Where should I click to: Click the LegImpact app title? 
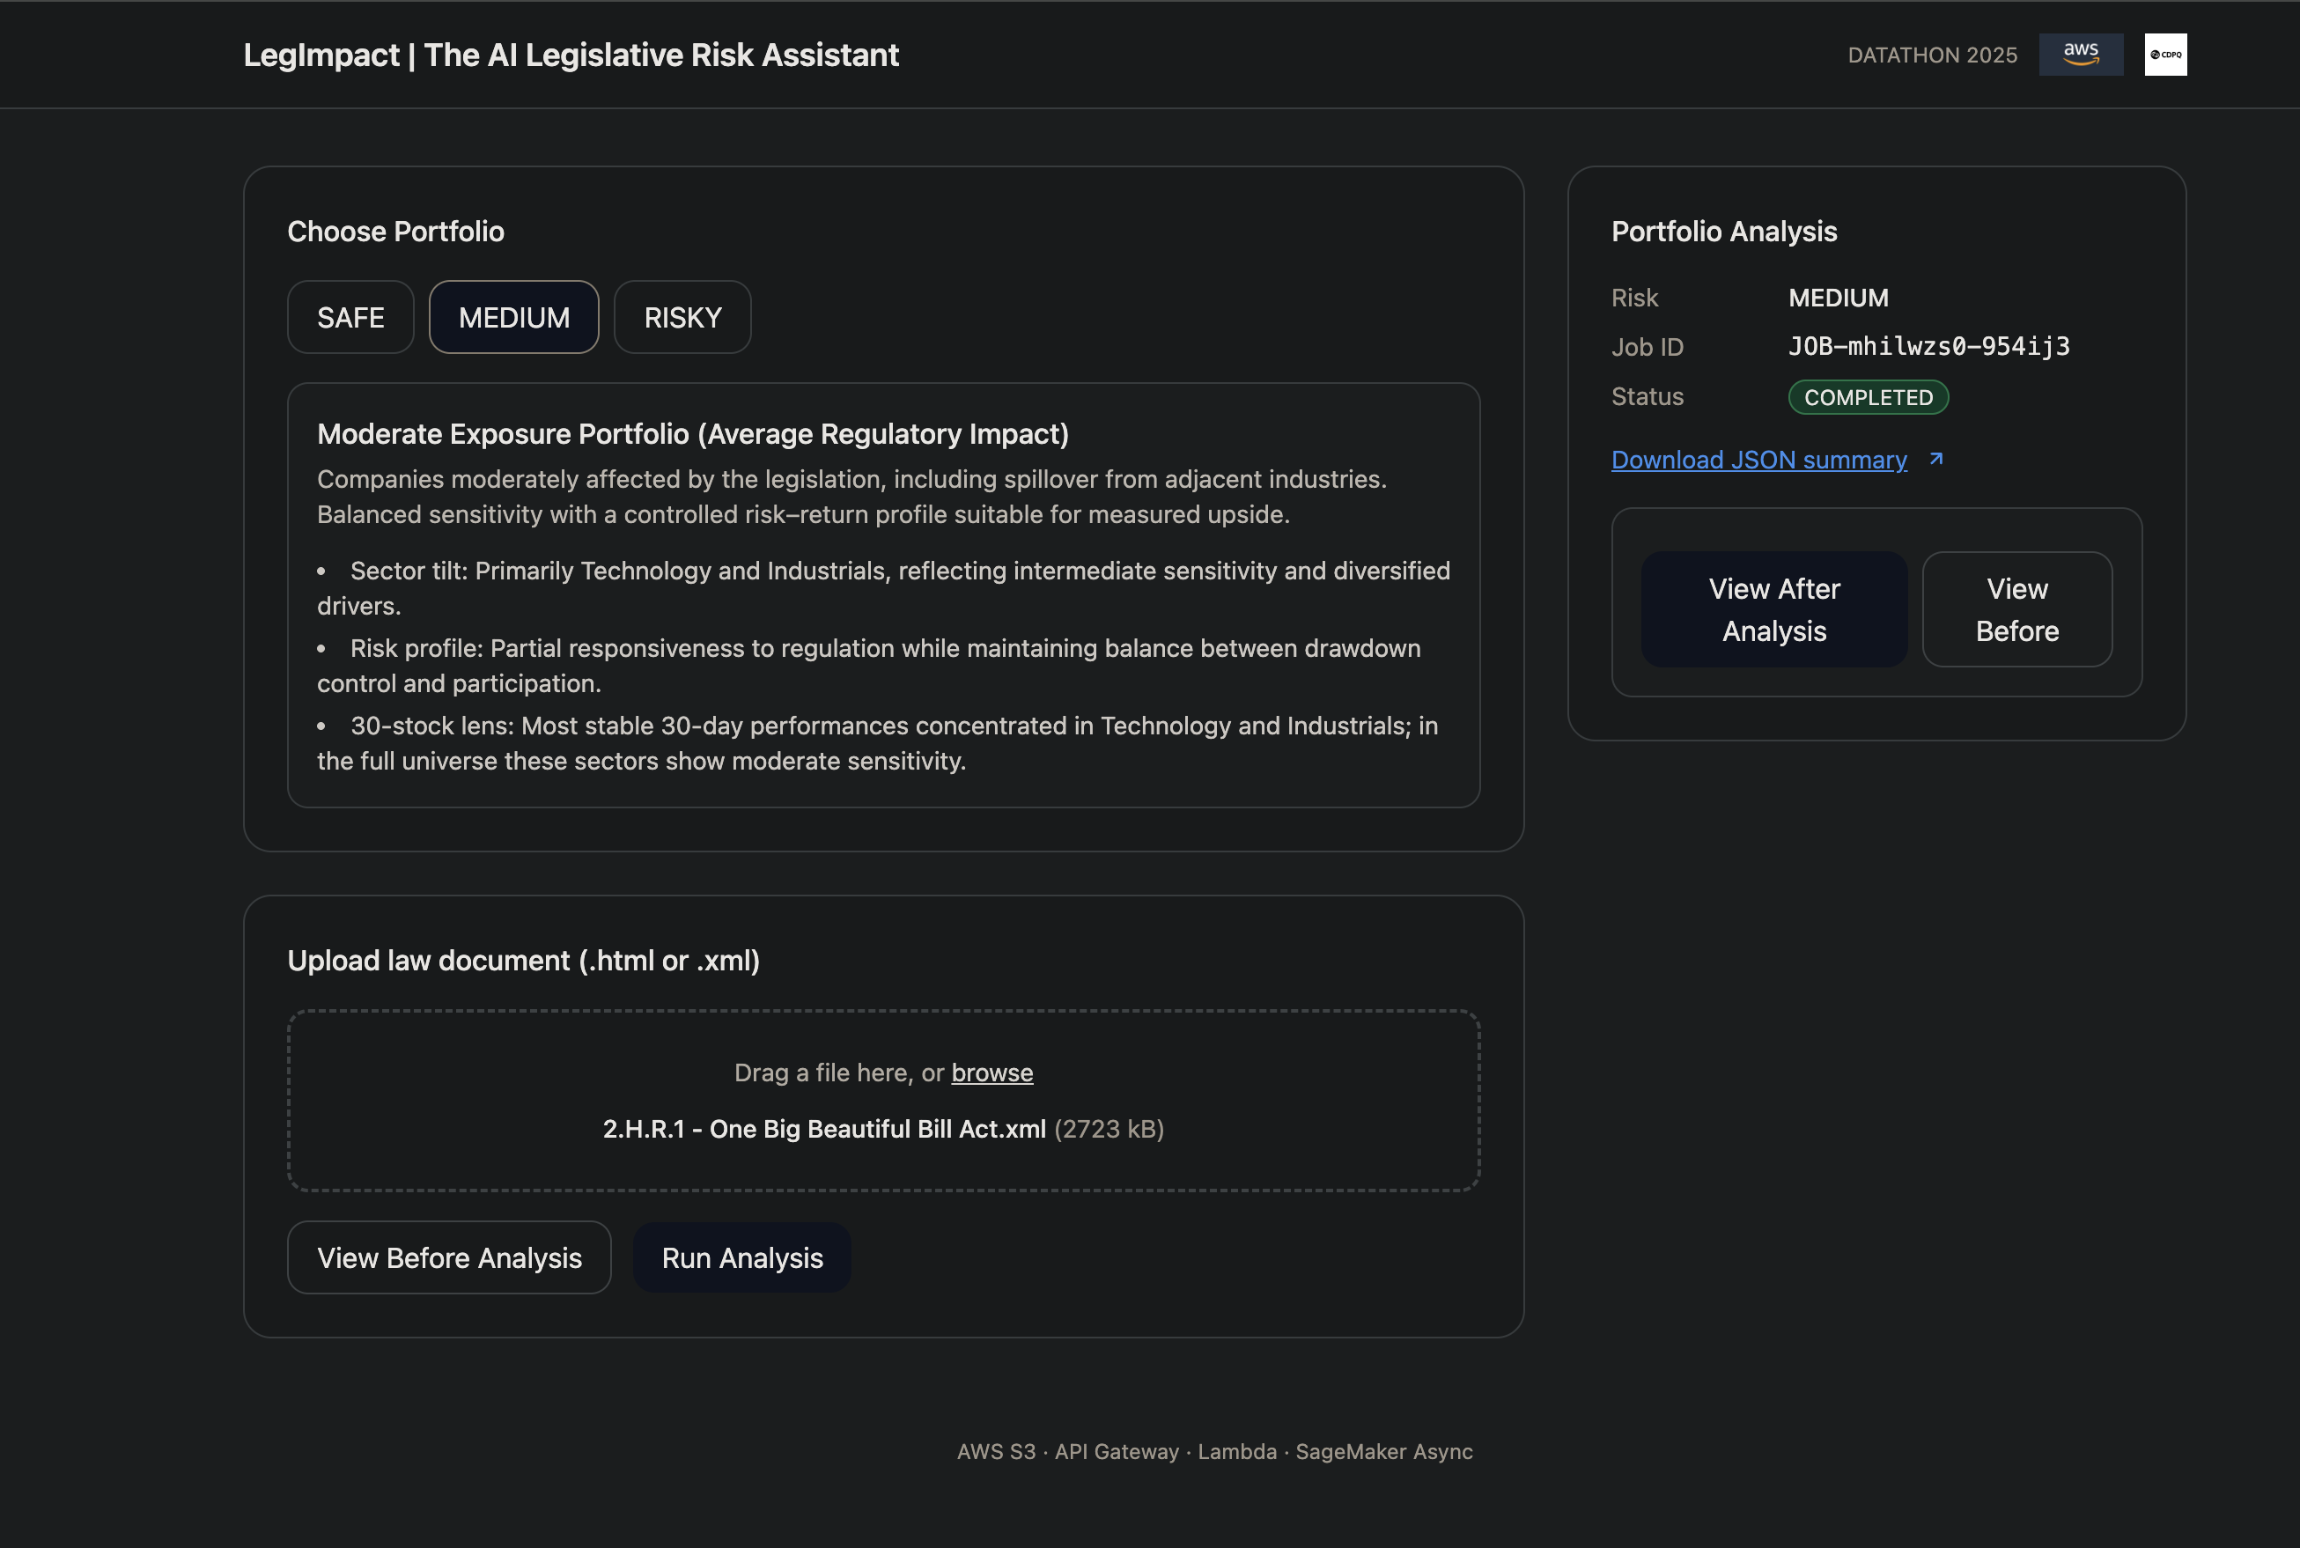(571, 55)
